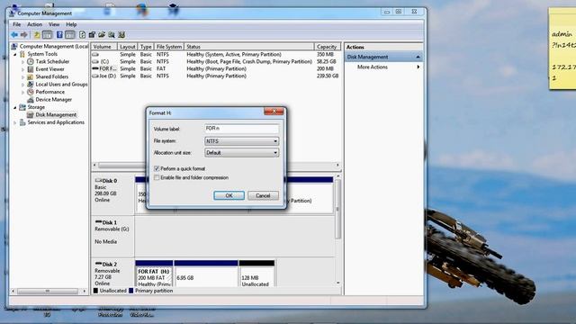Select the 6.95 GB partition block
Screen dimensions: 576x324
coord(206,274)
